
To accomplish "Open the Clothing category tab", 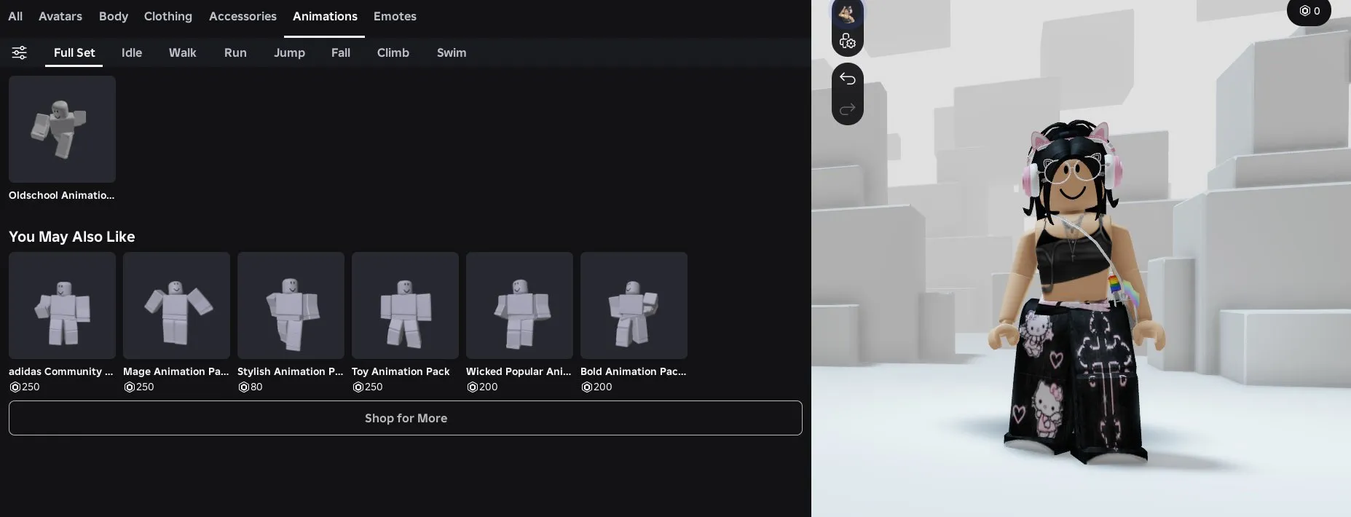I will click(x=168, y=16).
